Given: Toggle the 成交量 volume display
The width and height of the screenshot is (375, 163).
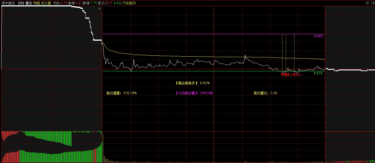Looking at the screenshot, I should coord(46,3).
